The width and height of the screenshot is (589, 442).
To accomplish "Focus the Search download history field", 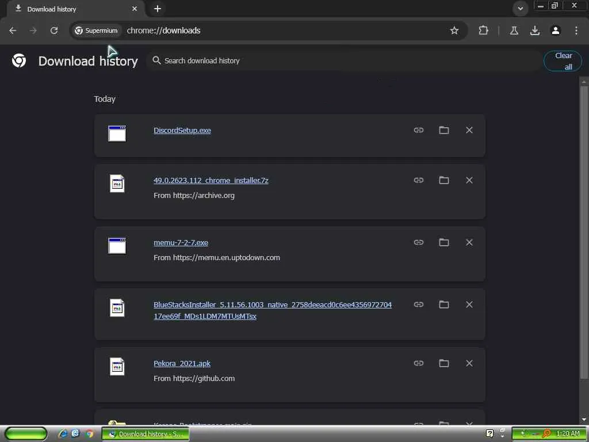I will coord(344,60).
